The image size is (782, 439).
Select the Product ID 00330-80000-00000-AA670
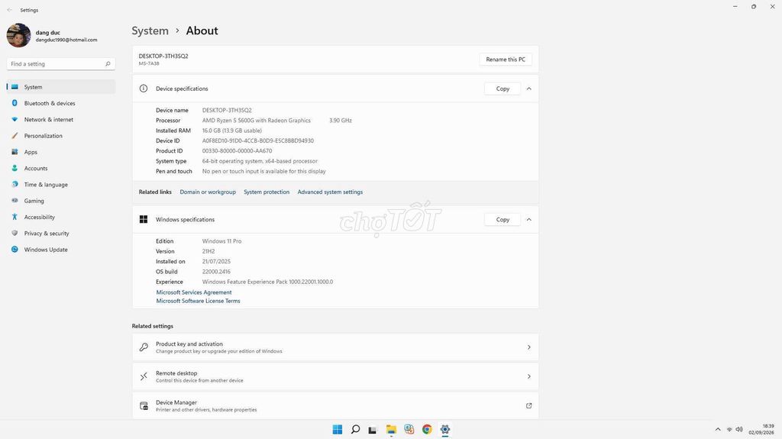click(237, 150)
